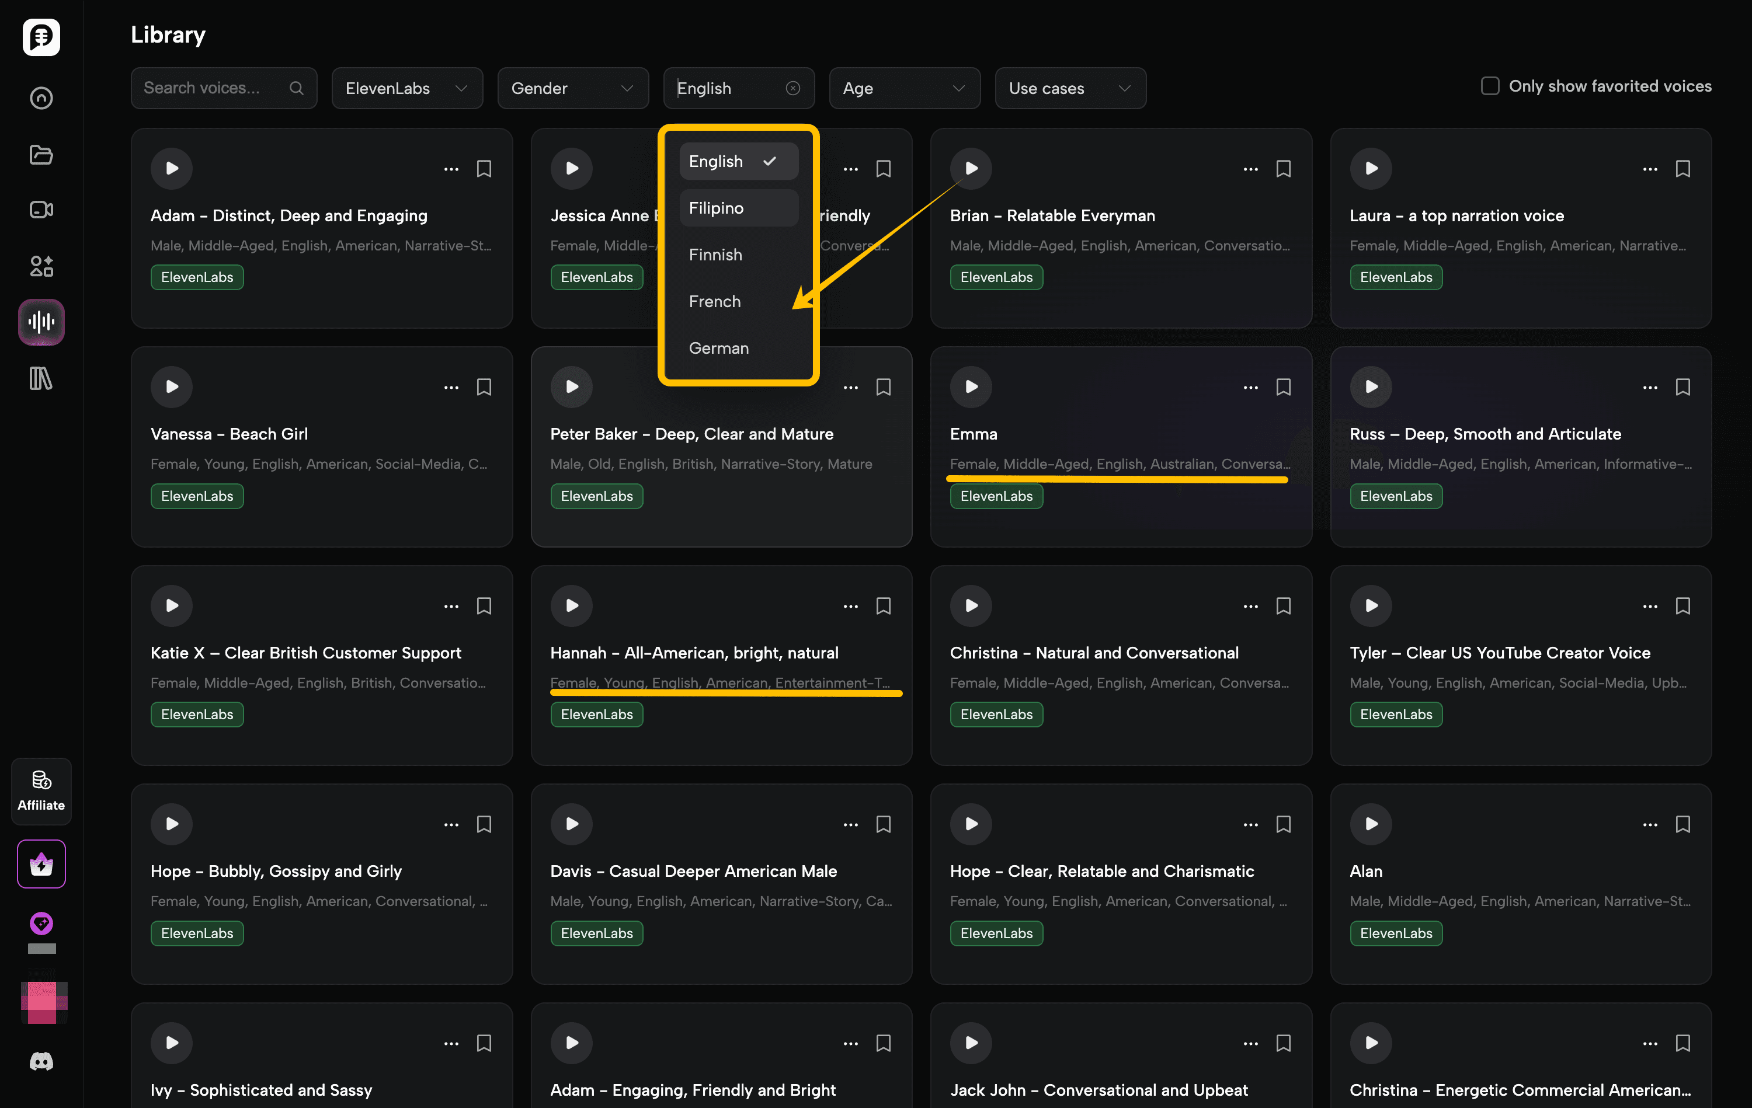Click the Library page heading
1752x1108 pixels.
click(x=168, y=35)
